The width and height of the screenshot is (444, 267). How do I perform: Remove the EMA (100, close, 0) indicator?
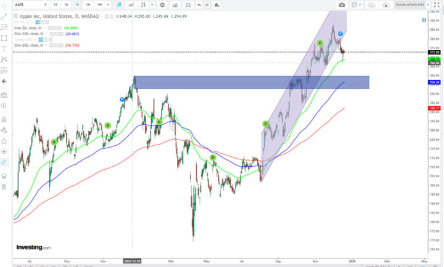pyautogui.click(x=61, y=34)
